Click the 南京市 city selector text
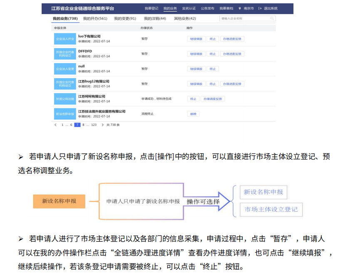 tap(249, 8)
